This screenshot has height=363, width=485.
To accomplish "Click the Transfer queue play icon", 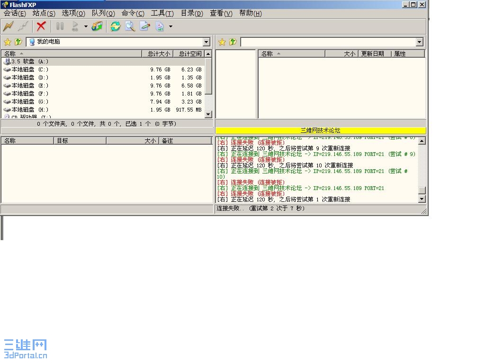I will pos(75,26).
